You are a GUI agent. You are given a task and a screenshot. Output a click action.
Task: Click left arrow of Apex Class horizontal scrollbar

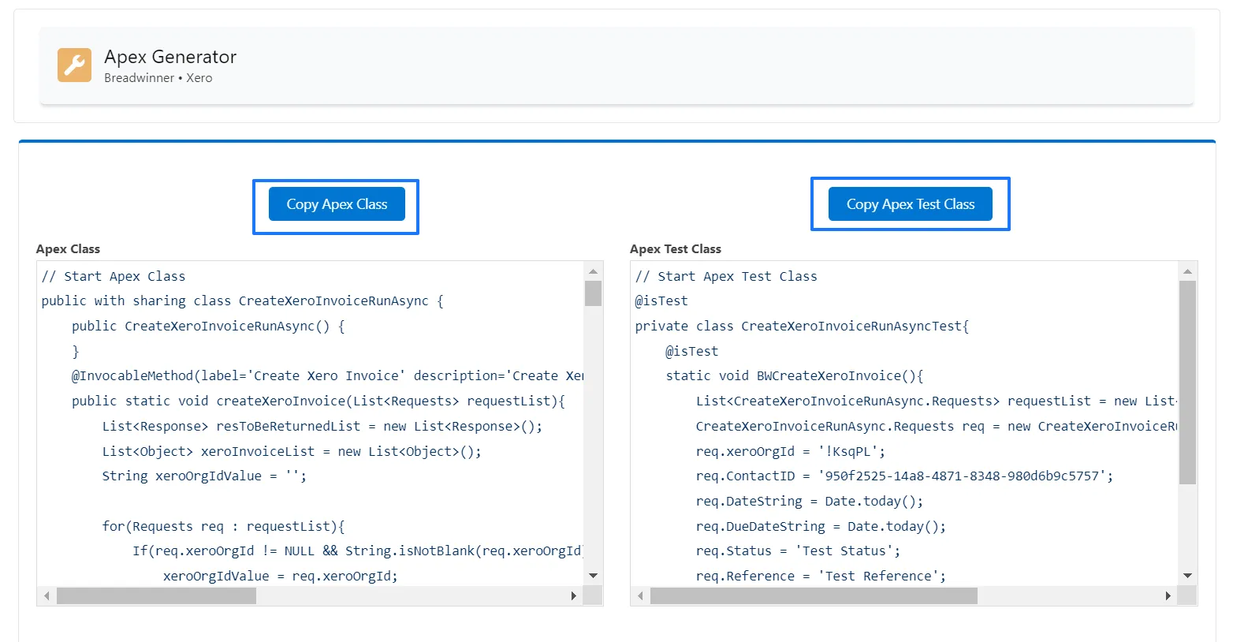[x=47, y=595]
